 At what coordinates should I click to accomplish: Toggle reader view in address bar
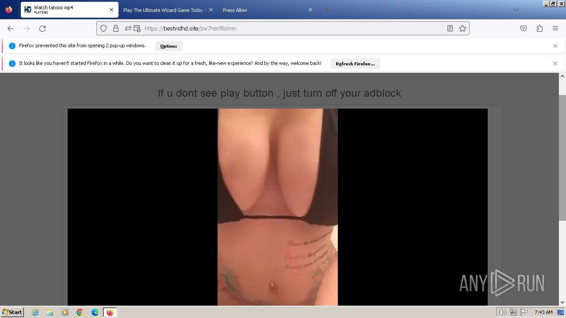[x=450, y=28]
